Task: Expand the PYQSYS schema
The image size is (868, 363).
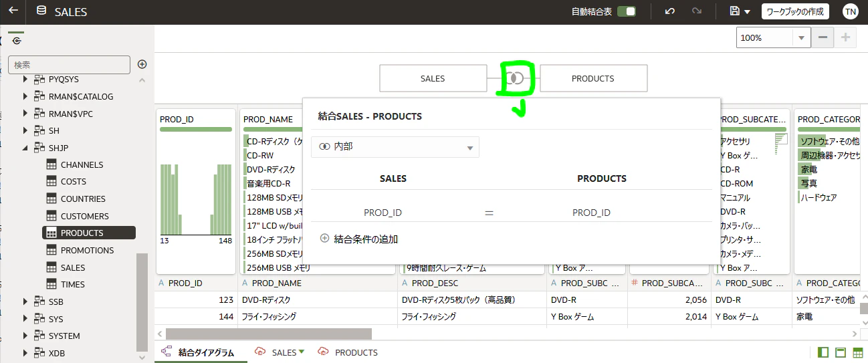Action: pyautogui.click(x=25, y=79)
